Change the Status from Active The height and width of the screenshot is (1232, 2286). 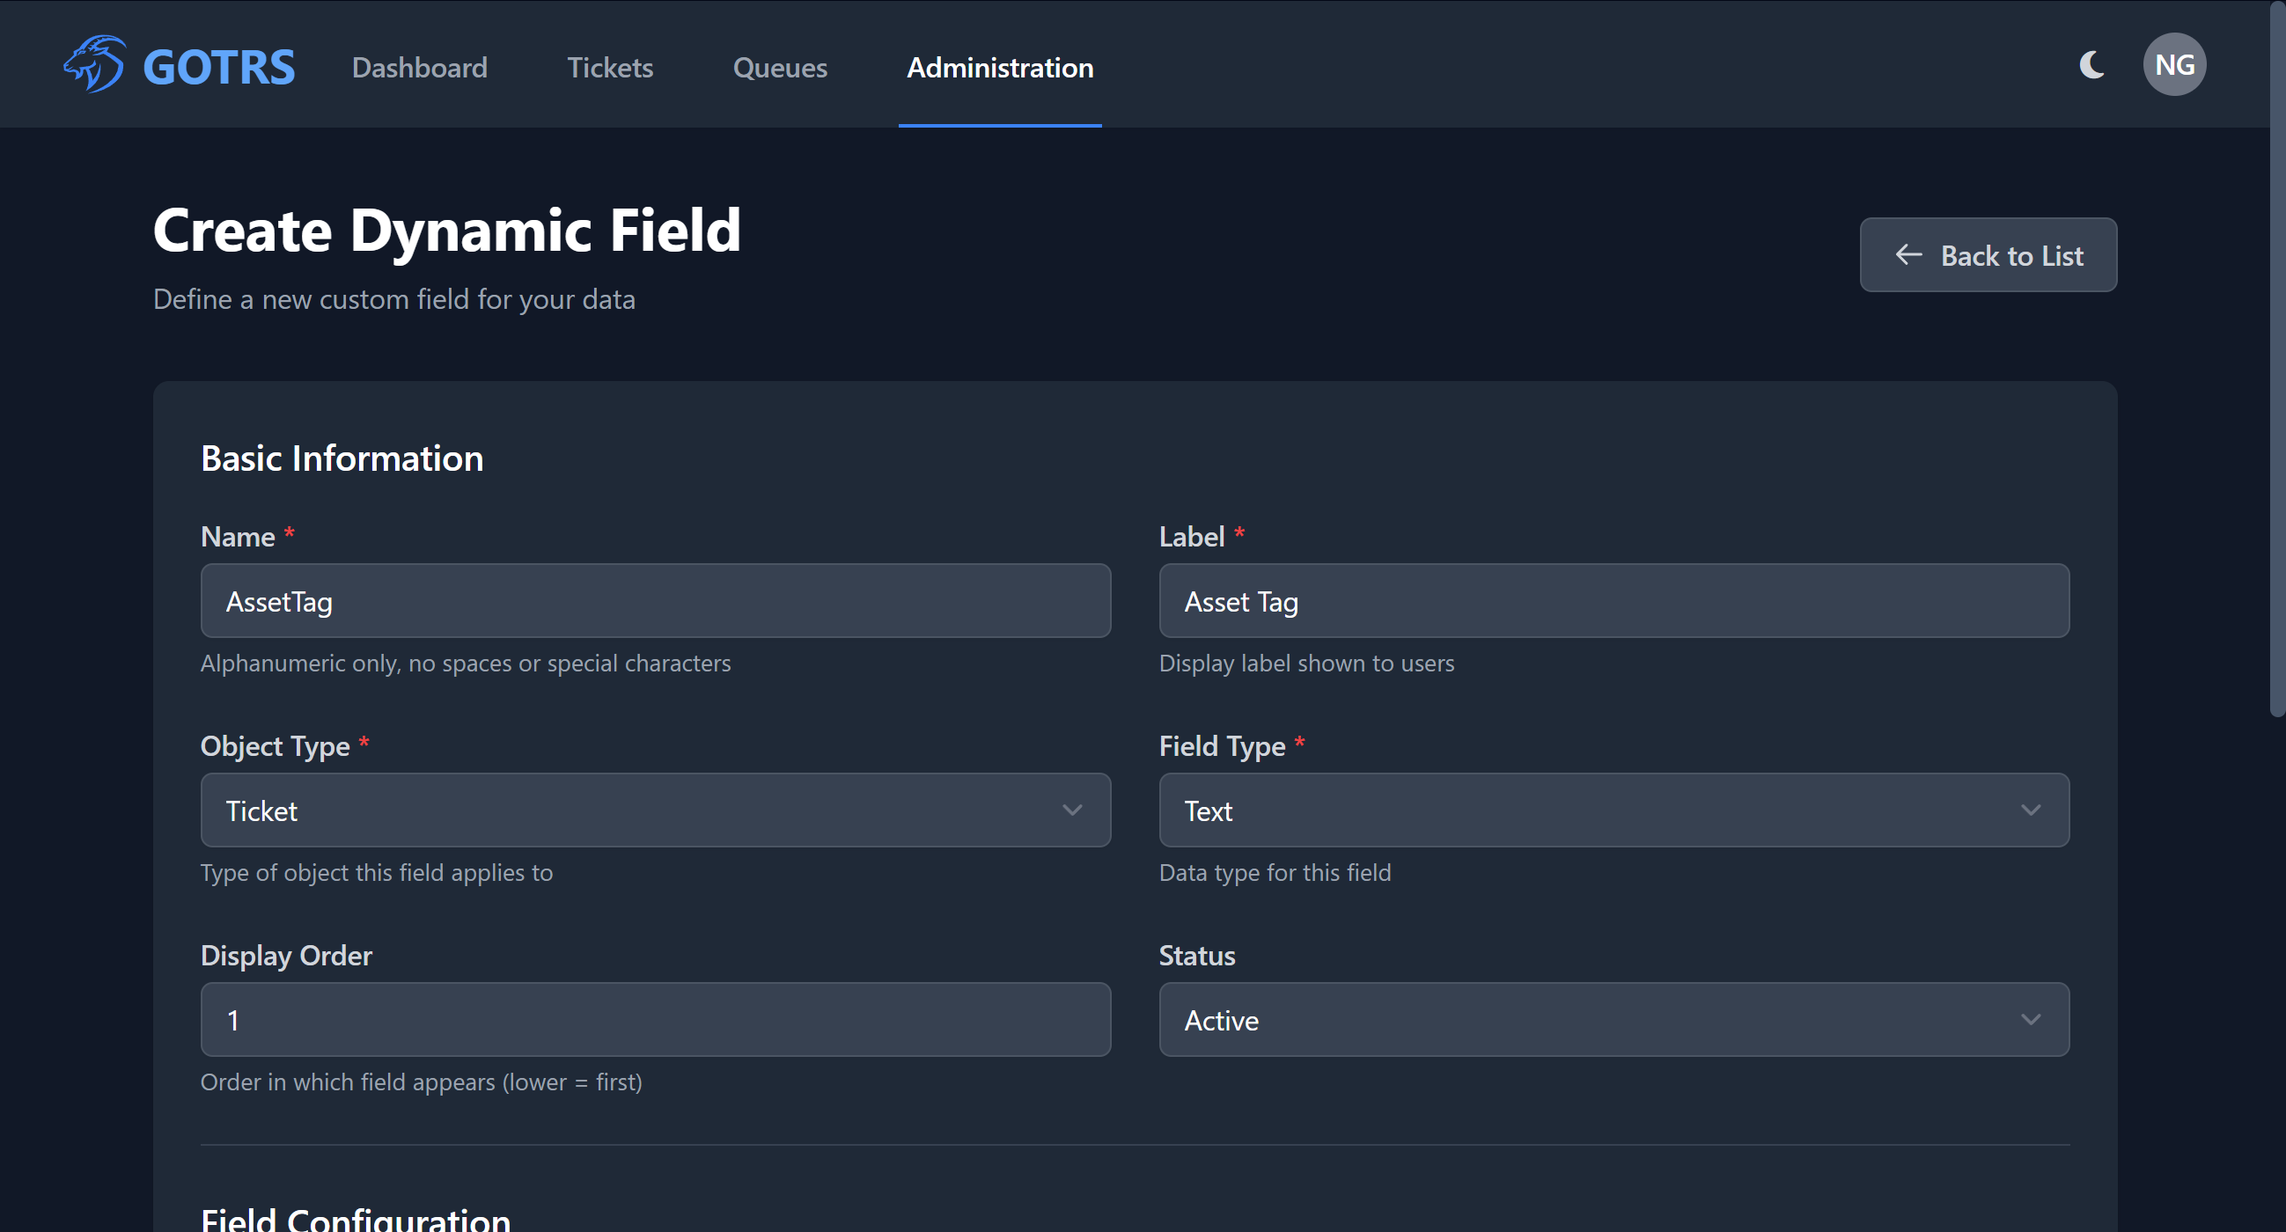point(1613,1019)
